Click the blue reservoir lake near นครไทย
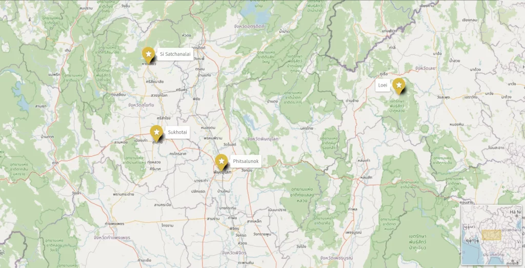The width and height of the screenshot is (525, 268). coord(250,120)
